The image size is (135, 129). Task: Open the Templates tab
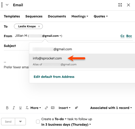click(x=12, y=16)
